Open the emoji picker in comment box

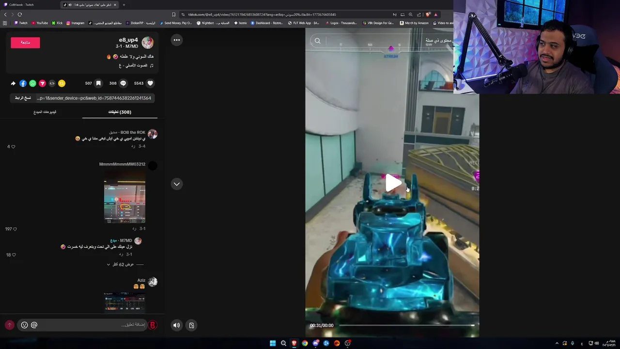pos(24,325)
